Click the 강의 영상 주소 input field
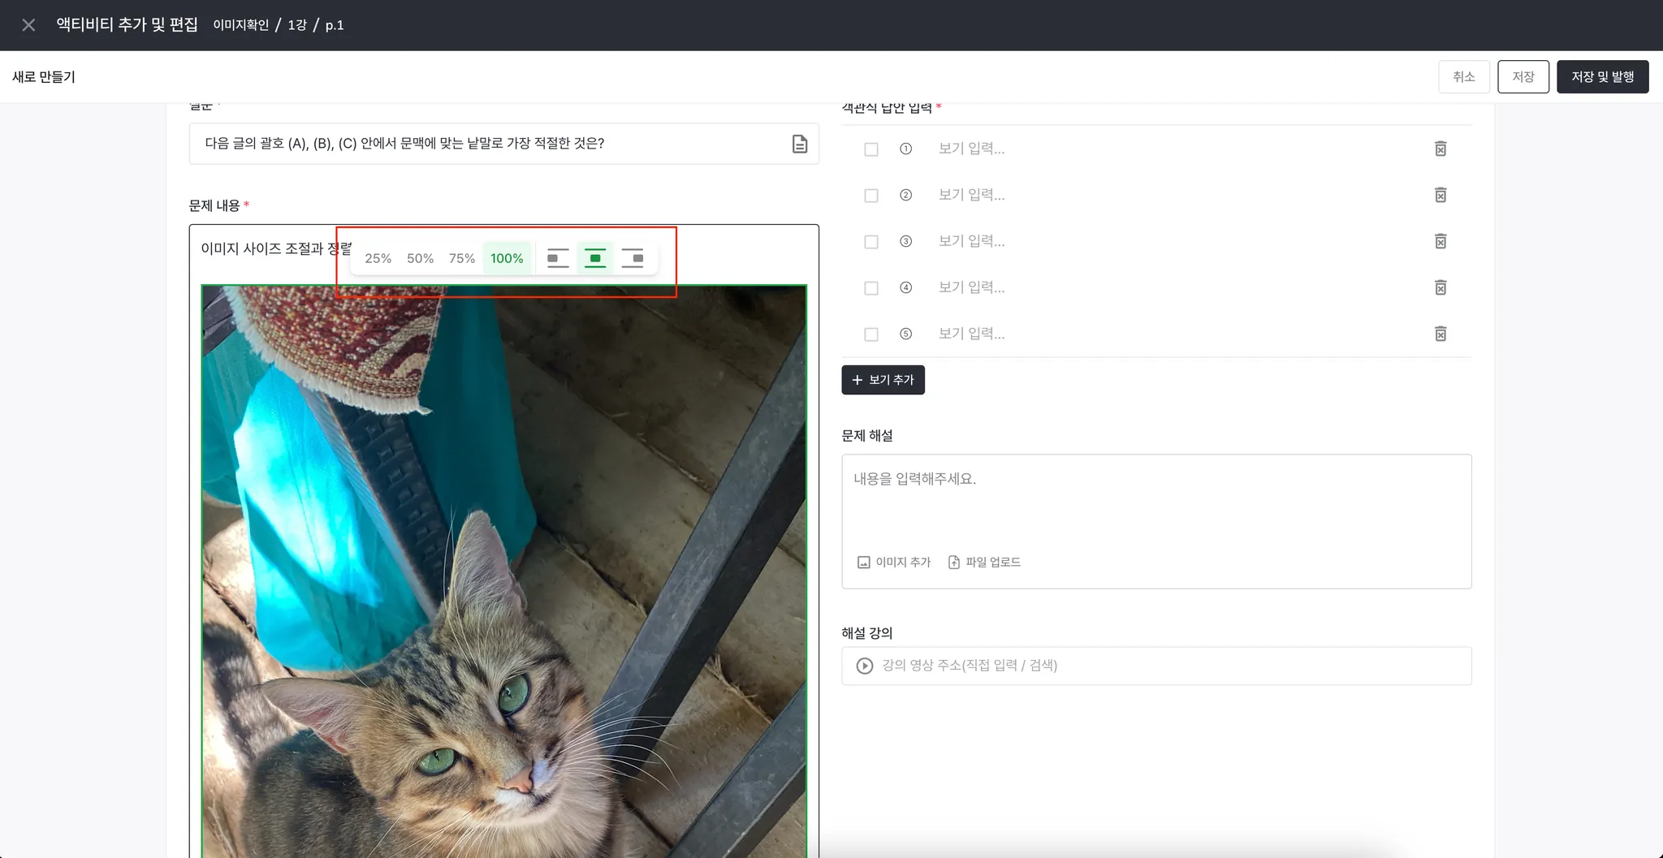The width and height of the screenshot is (1663, 858). pos(1156,666)
